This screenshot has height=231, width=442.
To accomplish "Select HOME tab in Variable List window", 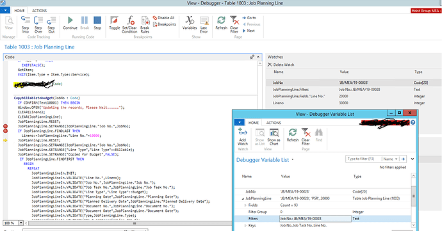I will pos(254,123).
